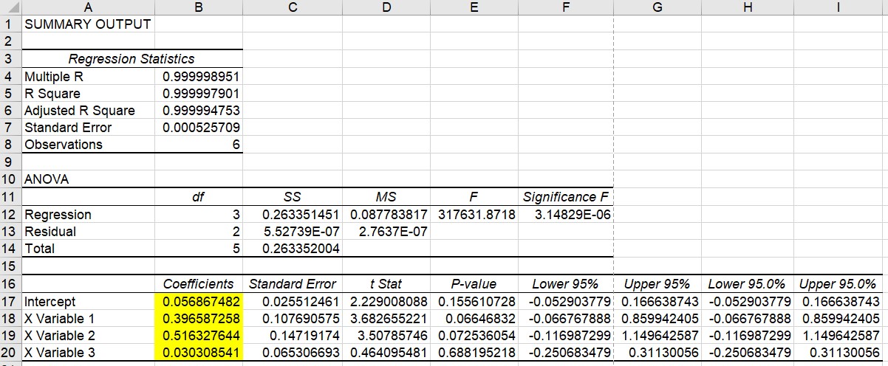Select Standard Error value 0.000525709

pos(199,127)
